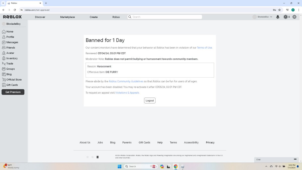Open the Avatar editor from sidebar
Screen dimensions: 302x170
pos(8,53)
